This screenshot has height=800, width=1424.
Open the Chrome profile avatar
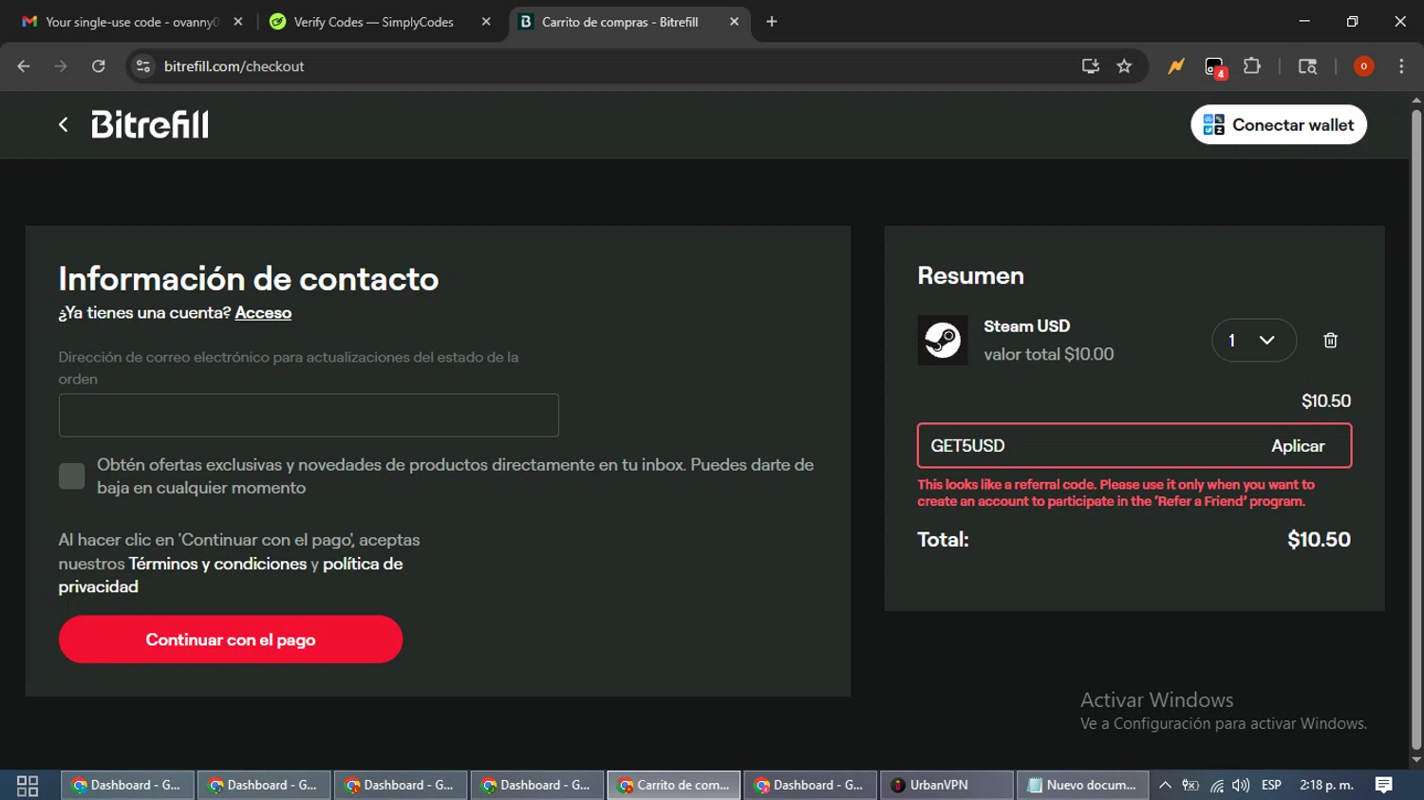tap(1363, 66)
